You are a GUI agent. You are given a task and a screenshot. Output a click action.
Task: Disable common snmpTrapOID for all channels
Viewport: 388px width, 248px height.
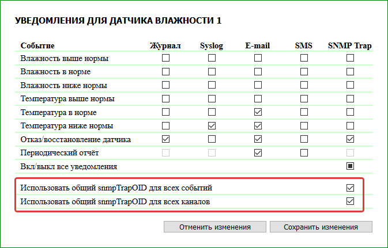pos(350,201)
